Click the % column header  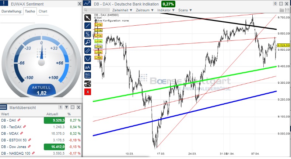point(69,114)
